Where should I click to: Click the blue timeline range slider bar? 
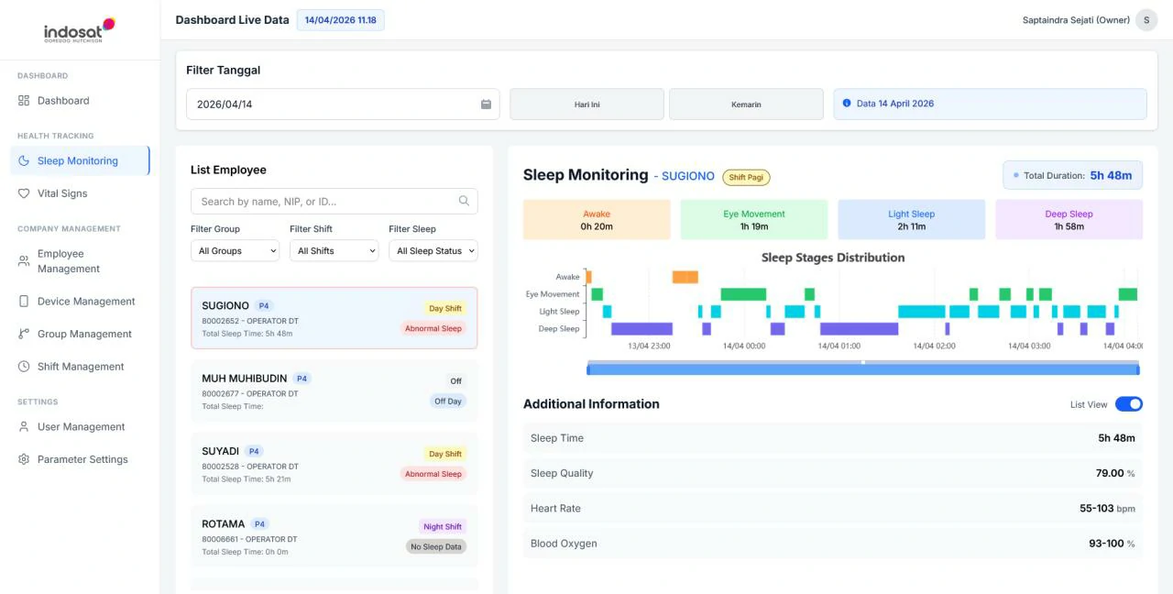(x=862, y=369)
